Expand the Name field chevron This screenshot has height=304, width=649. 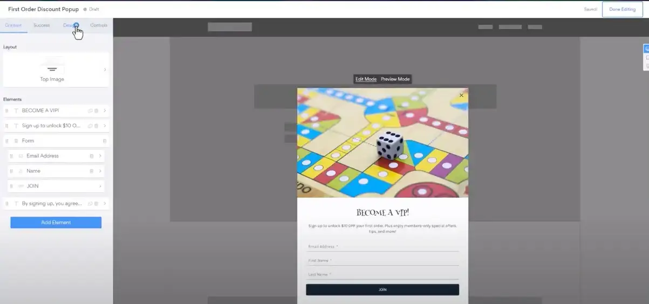100,171
